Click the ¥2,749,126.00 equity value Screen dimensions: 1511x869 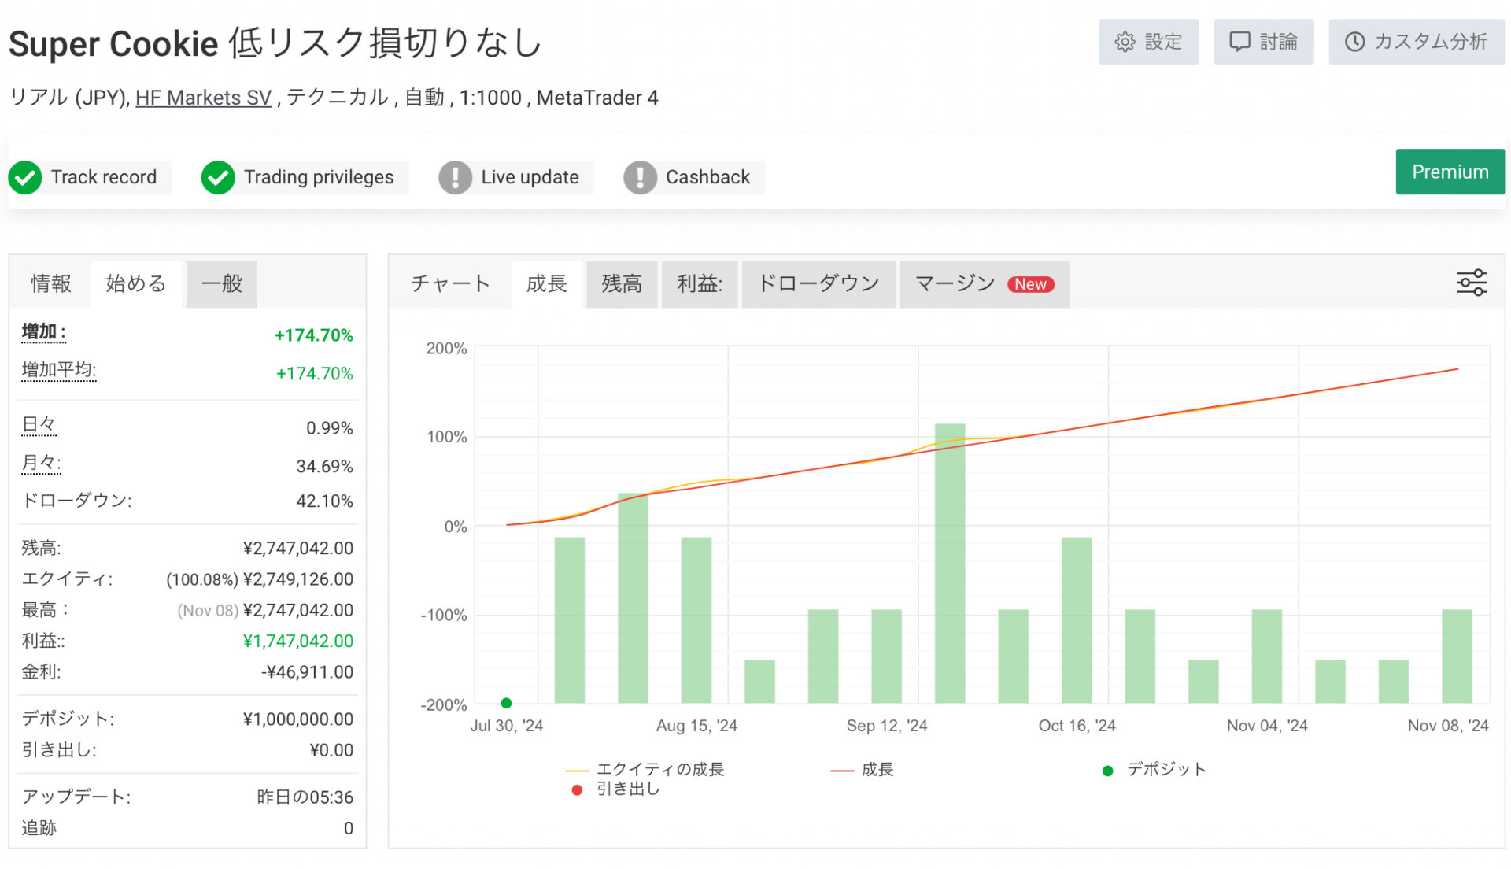[x=298, y=579]
